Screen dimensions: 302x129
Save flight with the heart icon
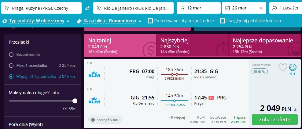click(x=283, y=67)
